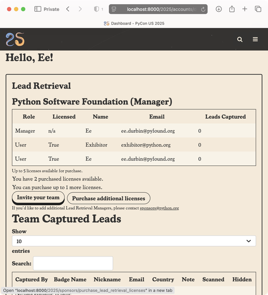
Task: Open the Share sheet icon
Action: pos(232,9)
